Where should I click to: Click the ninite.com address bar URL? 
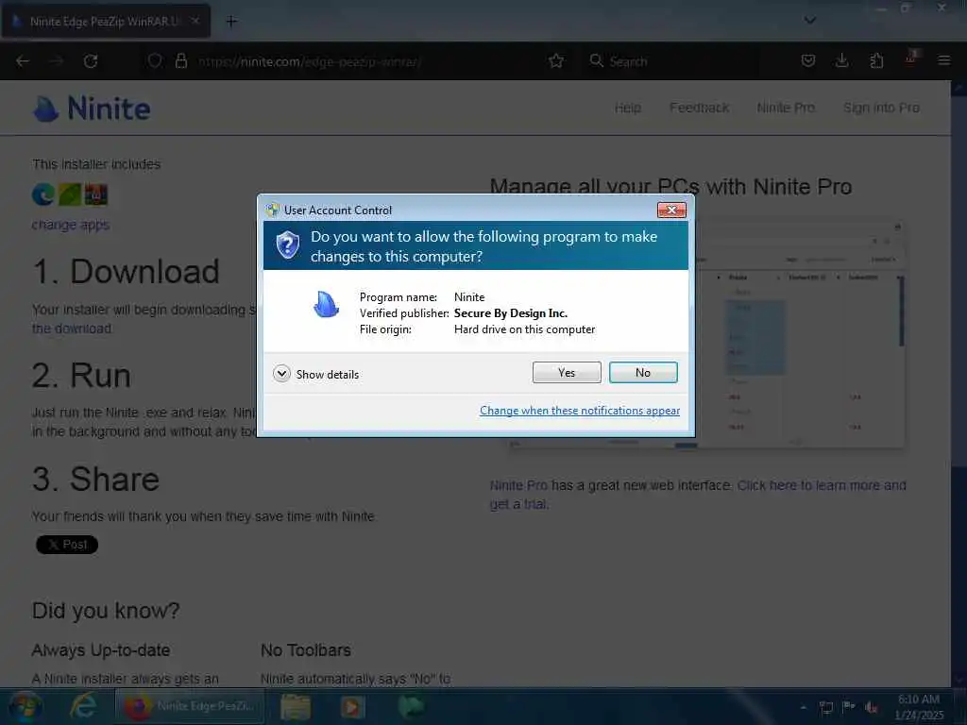(x=310, y=61)
